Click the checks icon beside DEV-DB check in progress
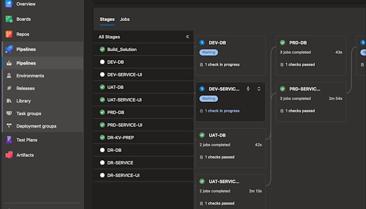The height and width of the screenshot is (209, 366). click(x=201, y=65)
